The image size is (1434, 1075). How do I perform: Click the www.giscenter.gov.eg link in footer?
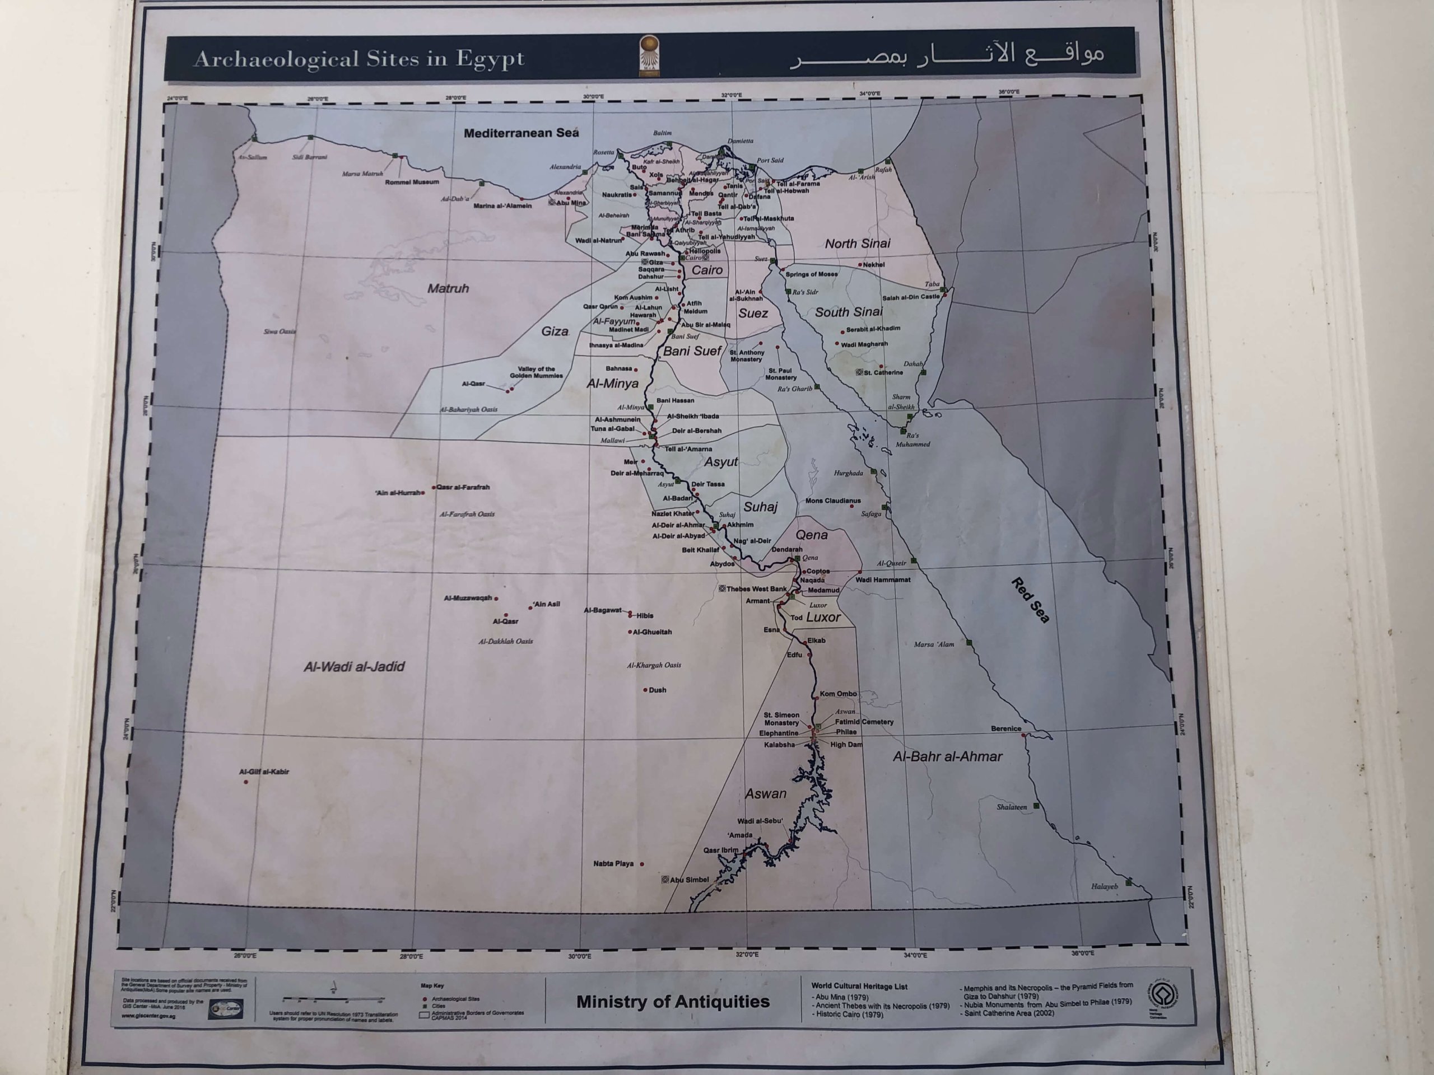click(x=148, y=1016)
